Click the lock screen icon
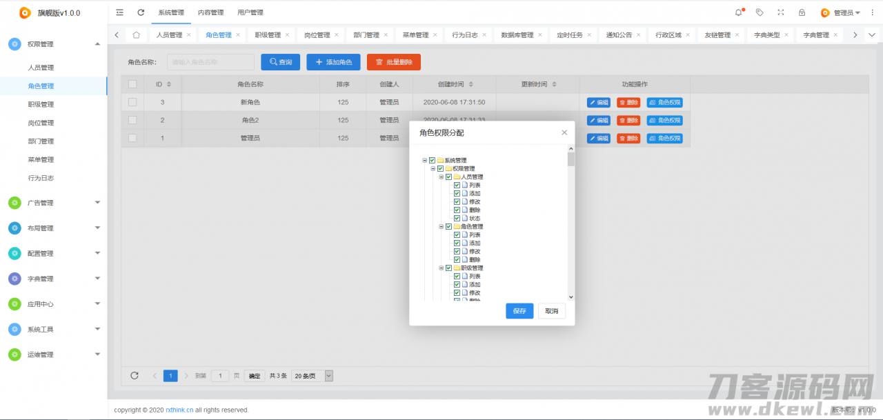 (802, 12)
